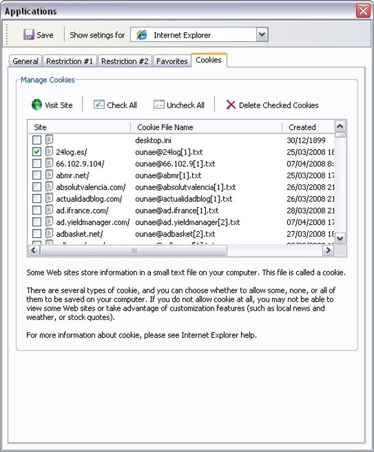Sort by Cookie File Name column header

[x=206, y=127]
